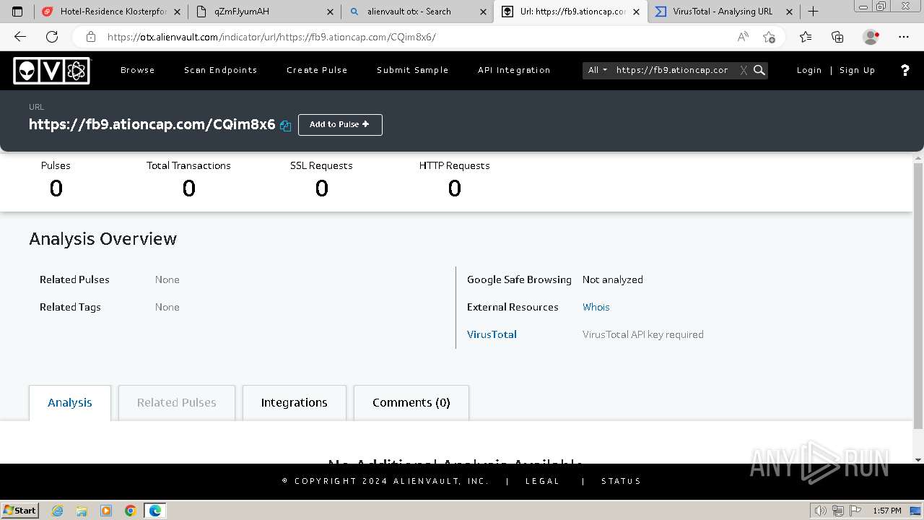Viewport: 924px width, 520px height.
Task: Open the Legal footer link
Action: (543, 481)
